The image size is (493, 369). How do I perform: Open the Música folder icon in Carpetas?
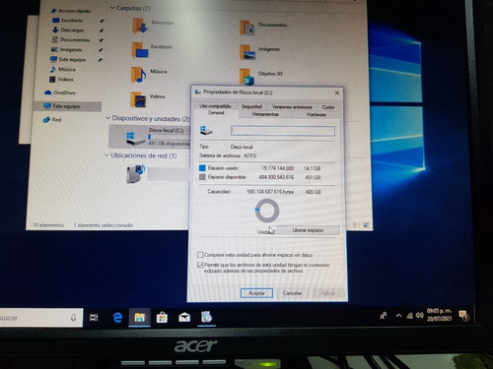pos(138,75)
